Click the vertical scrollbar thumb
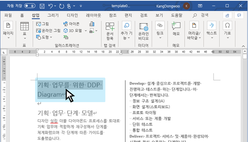Viewport: 248px width, 142px height. click(x=245, y=56)
